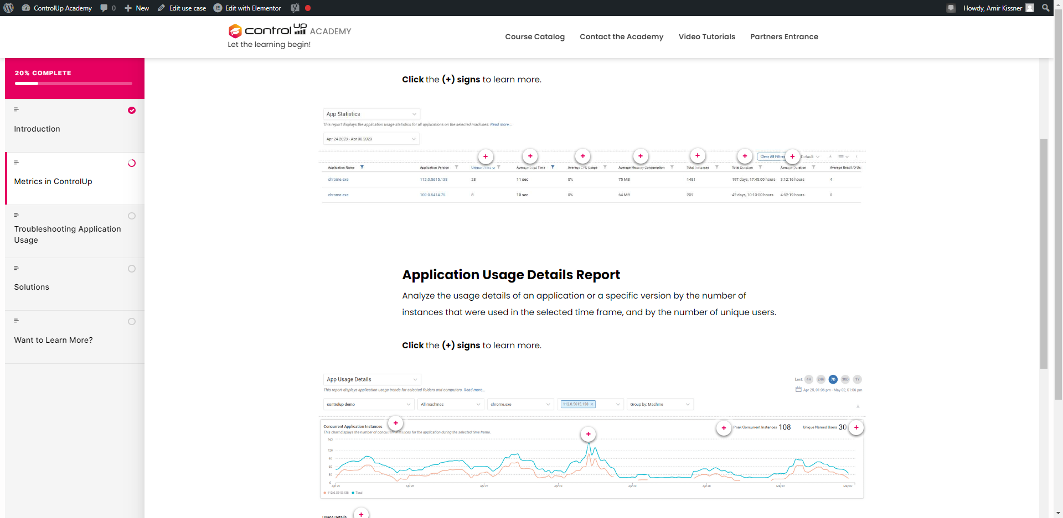The width and height of the screenshot is (1063, 518).
Task: Click the 20% complete progress bar
Action: click(74, 83)
